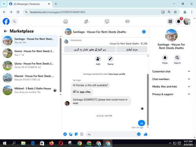Launch Firefox from the taskbar
The height and width of the screenshot is (147, 196).
tap(51, 143)
